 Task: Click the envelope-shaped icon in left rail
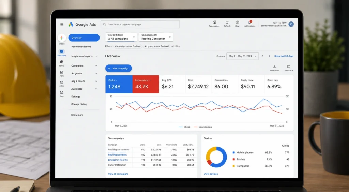[x=62, y=82]
